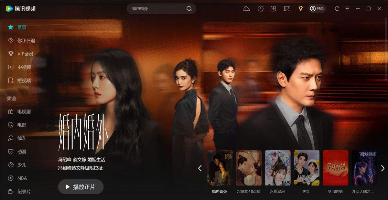Image resolution: width=388 pixels, height=200 pixels.
Task: Click the TV icon beside 电视剧
Action: 11,111
